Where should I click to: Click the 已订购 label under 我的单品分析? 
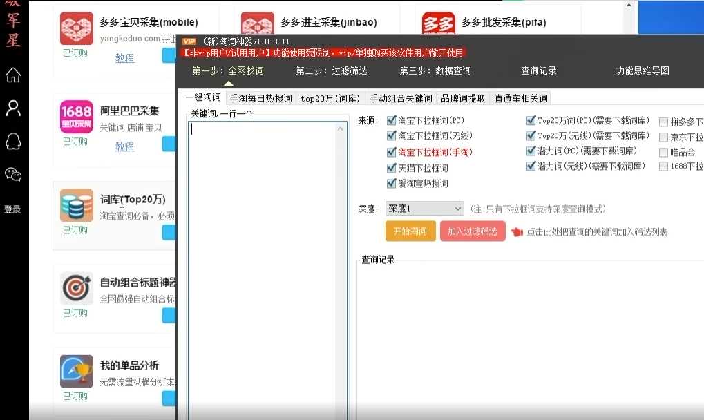coord(75,396)
